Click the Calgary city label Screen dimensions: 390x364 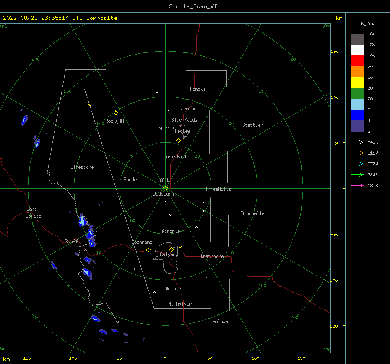[169, 254]
